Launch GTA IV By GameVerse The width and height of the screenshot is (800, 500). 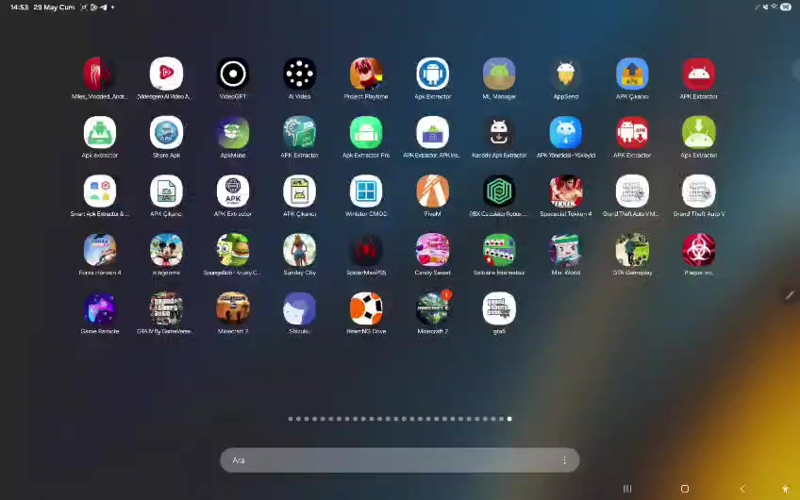pyautogui.click(x=166, y=309)
